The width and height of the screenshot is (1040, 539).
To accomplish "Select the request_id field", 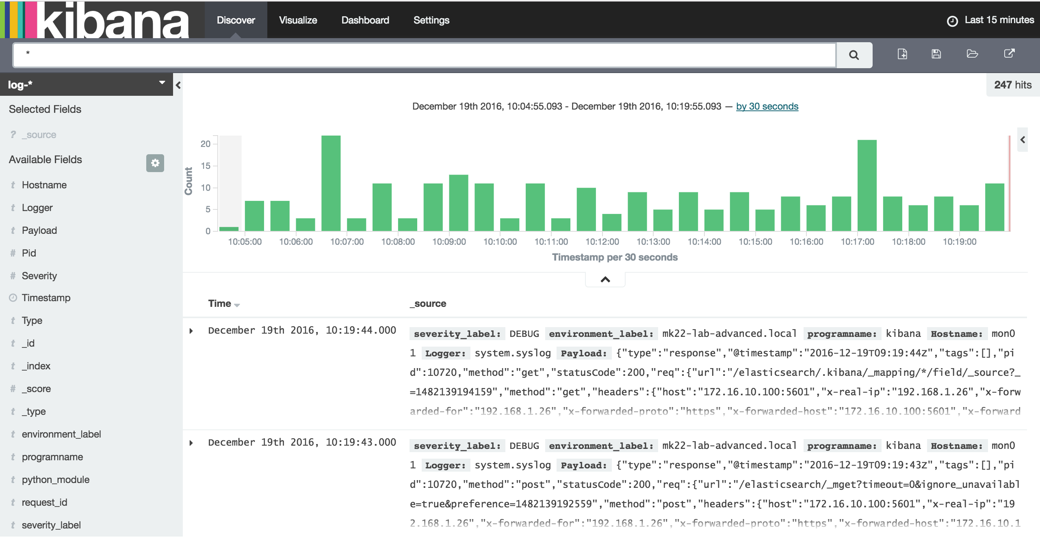I will (x=45, y=502).
